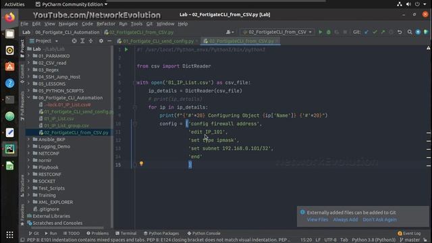Expand the 01_PARAMIKO folder
Viewport: 432px width, 243px height.
[28, 56]
